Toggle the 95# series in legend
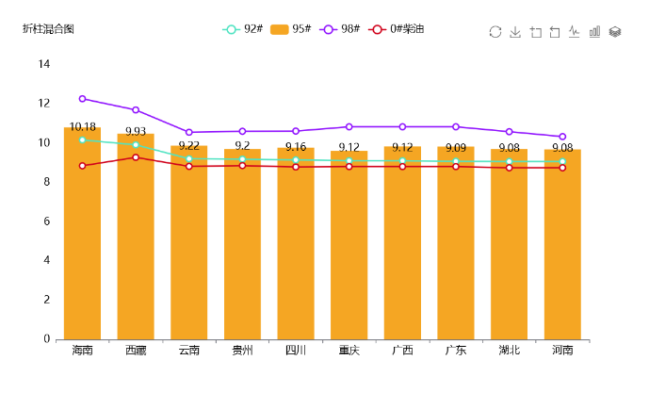 pos(290,29)
